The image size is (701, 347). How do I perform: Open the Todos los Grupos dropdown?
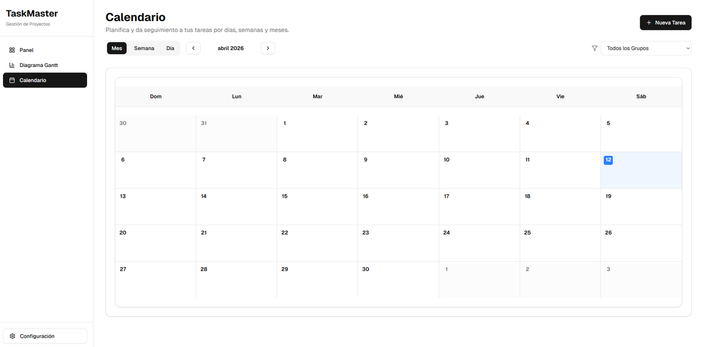pyautogui.click(x=646, y=48)
